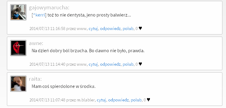The width and height of the screenshot is (226, 108).
Task: Quote raita's post with cytuj
Action: coord(101,100)
